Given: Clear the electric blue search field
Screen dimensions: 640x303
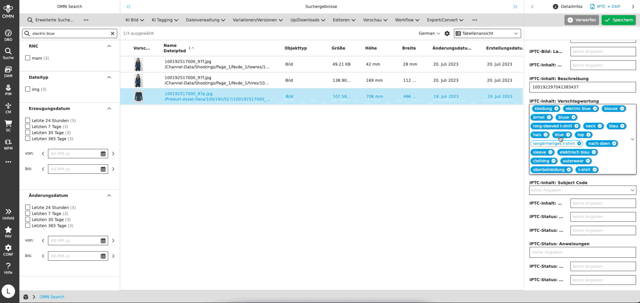Looking at the screenshot, I should click(113, 33).
